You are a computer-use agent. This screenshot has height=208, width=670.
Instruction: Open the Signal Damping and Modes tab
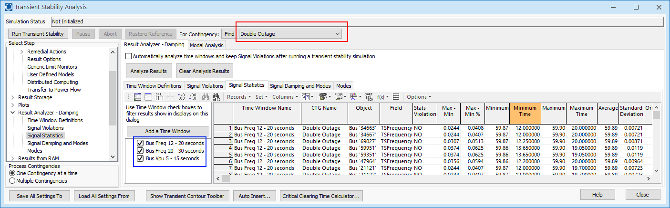pos(300,86)
